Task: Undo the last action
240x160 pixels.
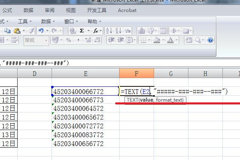Action: [x=41, y=31]
